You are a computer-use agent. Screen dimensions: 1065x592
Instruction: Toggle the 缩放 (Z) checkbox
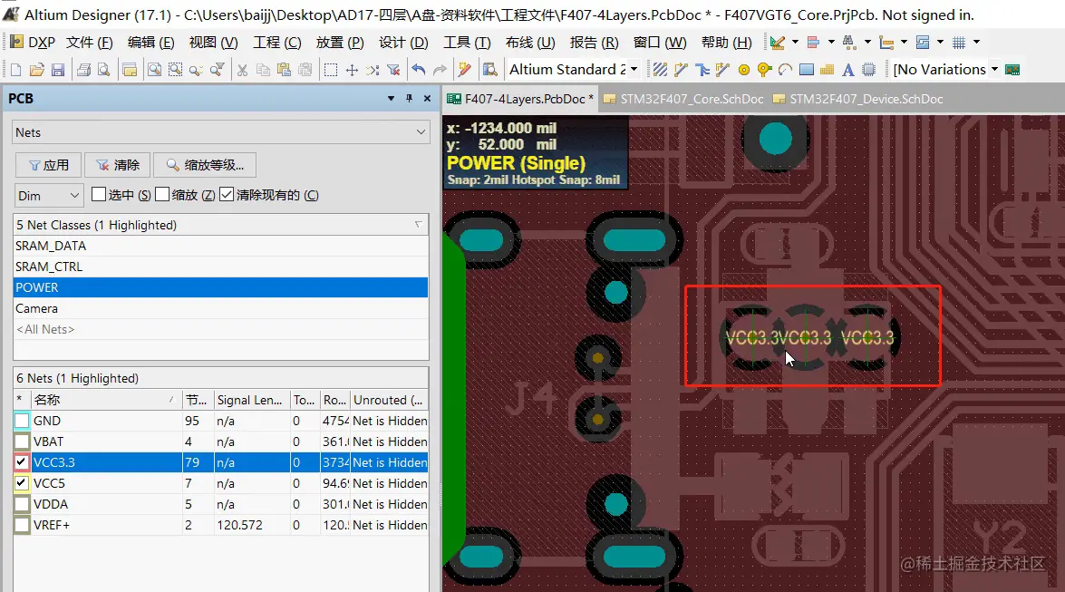tap(162, 194)
